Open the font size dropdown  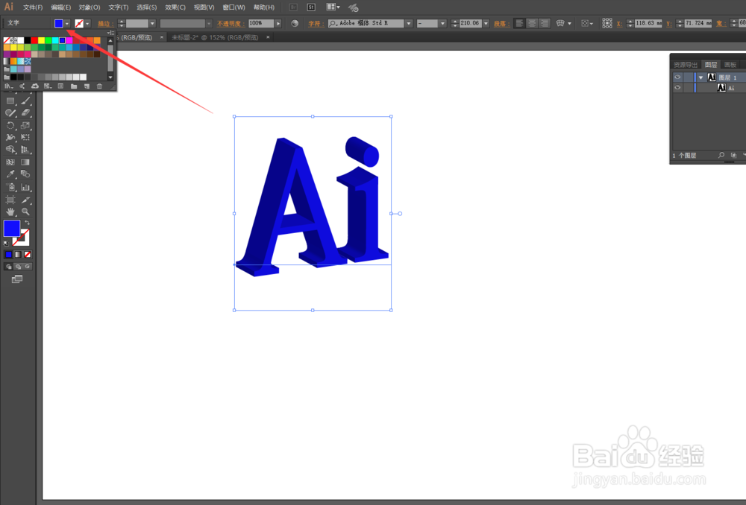tap(486, 23)
